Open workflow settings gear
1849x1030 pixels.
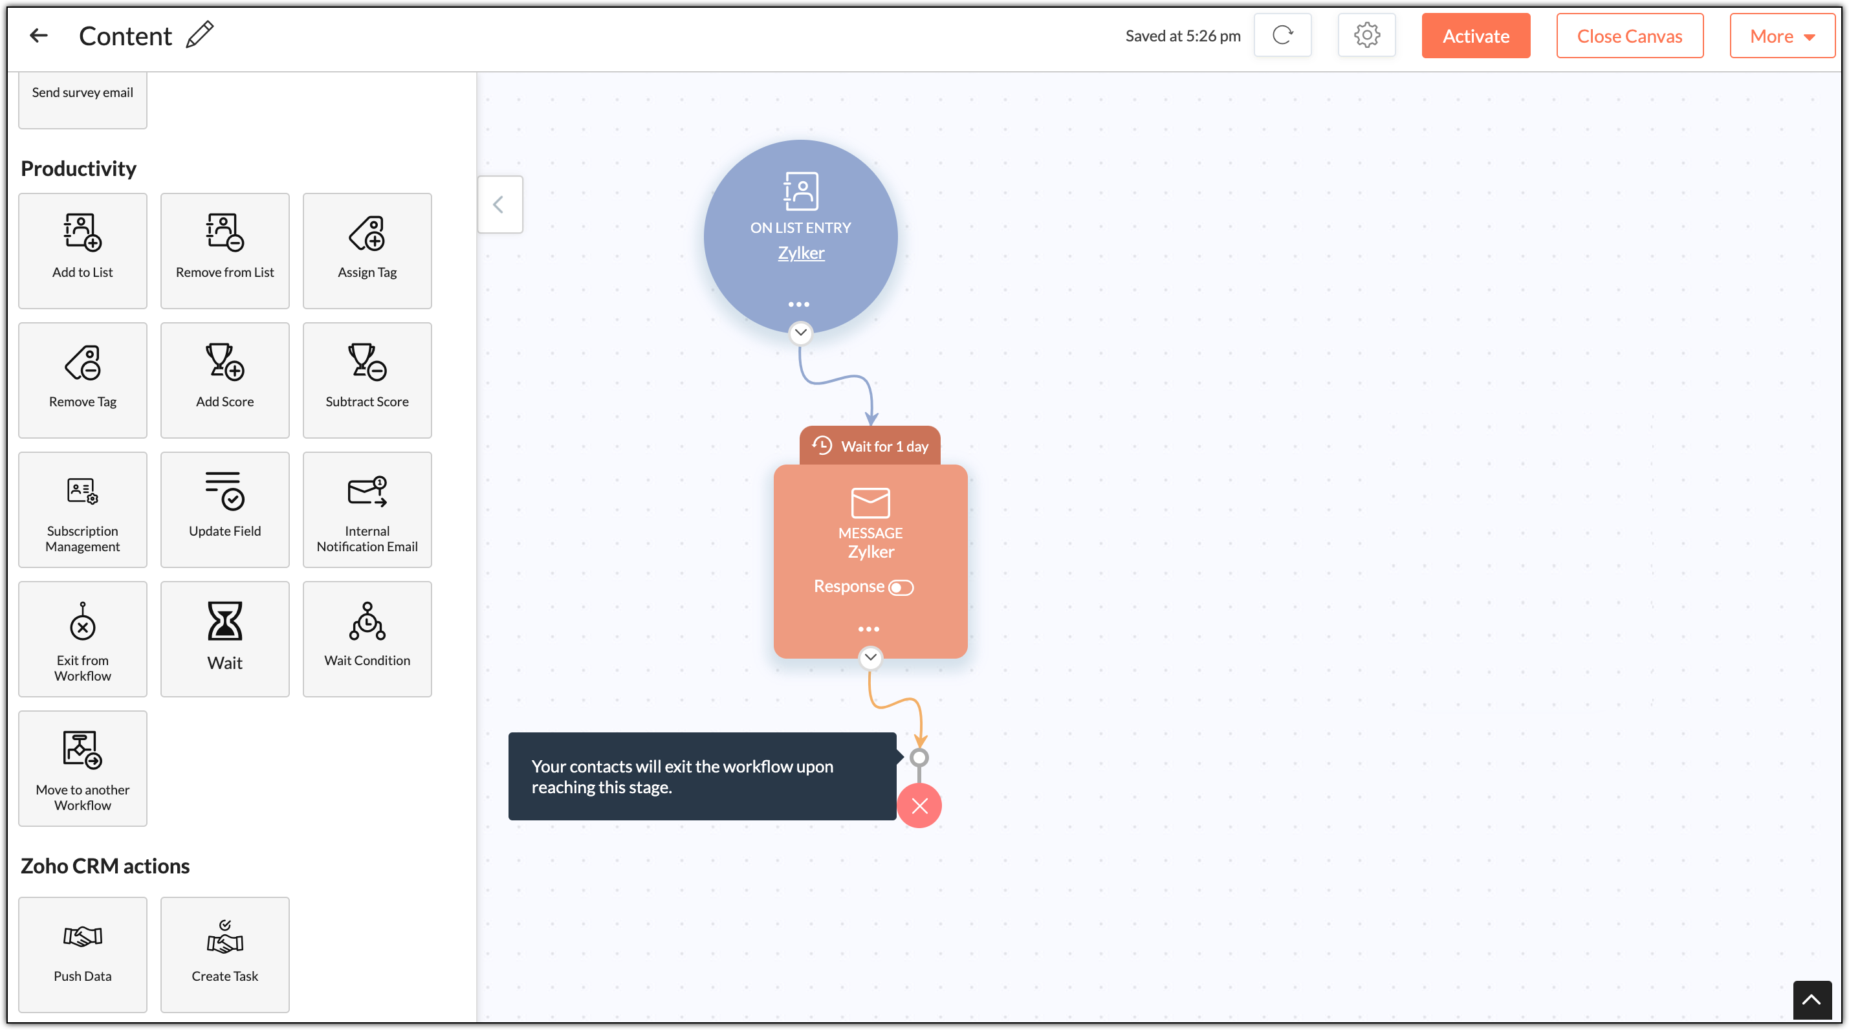point(1366,35)
